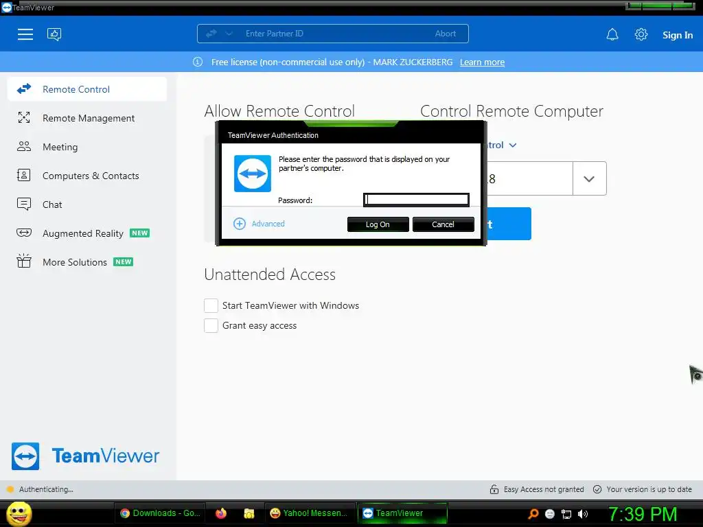Select the TeamViewer taskbar item
Screen dimensions: 703x527
pos(402,513)
